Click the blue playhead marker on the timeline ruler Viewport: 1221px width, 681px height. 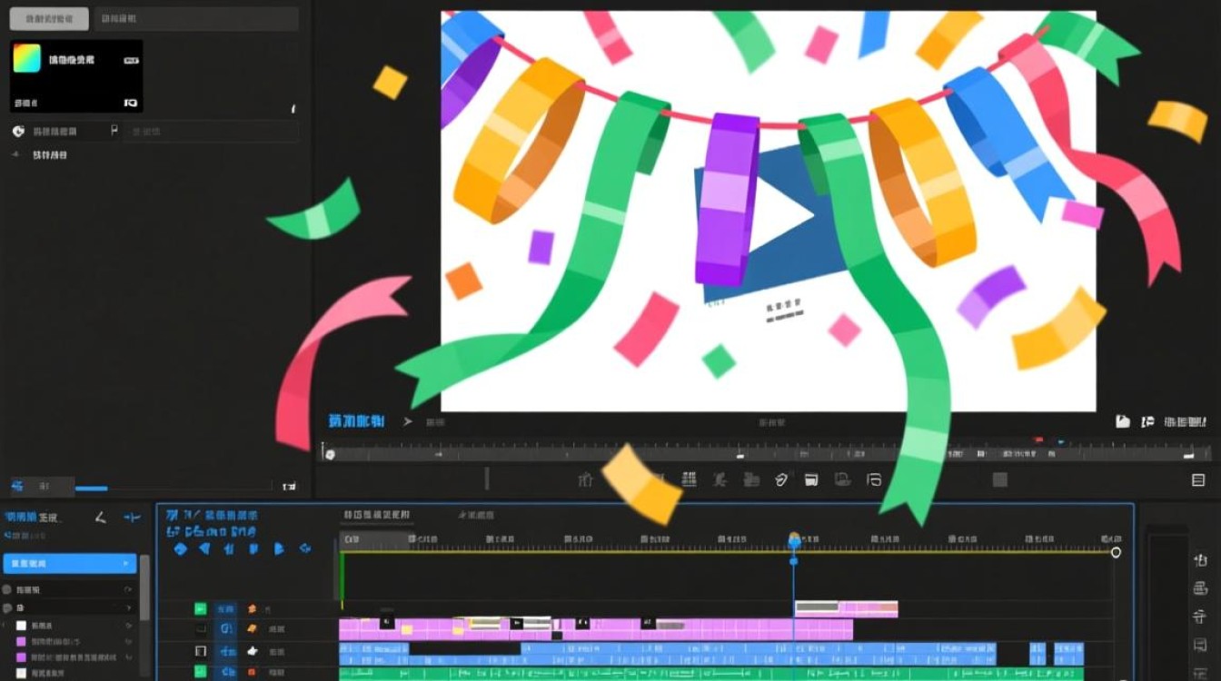pyautogui.click(x=794, y=541)
